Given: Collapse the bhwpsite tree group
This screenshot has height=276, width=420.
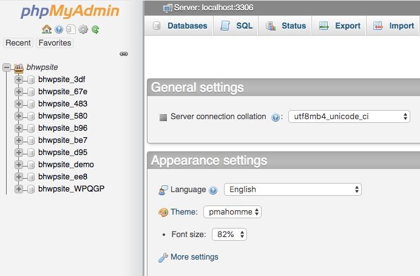Looking at the screenshot, I should [x=7, y=67].
